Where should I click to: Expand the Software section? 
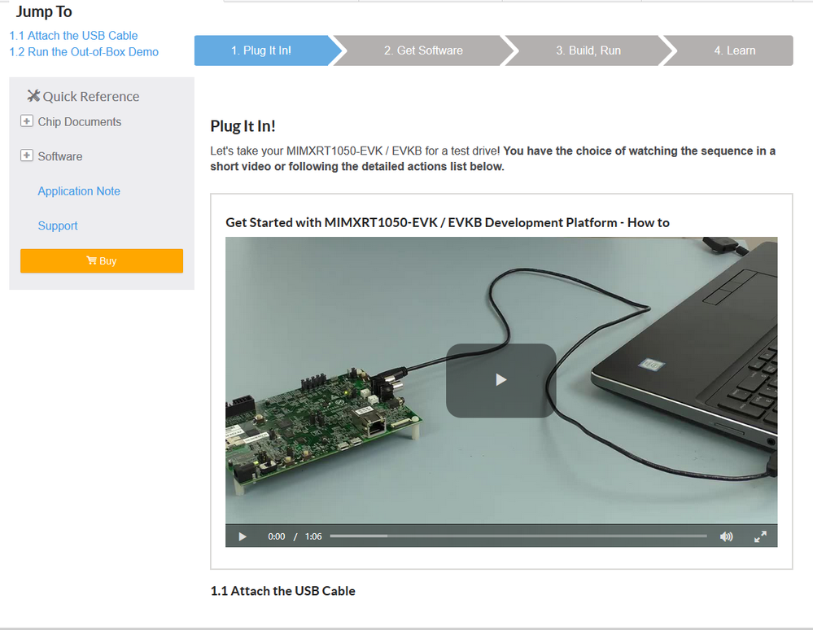point(27,155)
